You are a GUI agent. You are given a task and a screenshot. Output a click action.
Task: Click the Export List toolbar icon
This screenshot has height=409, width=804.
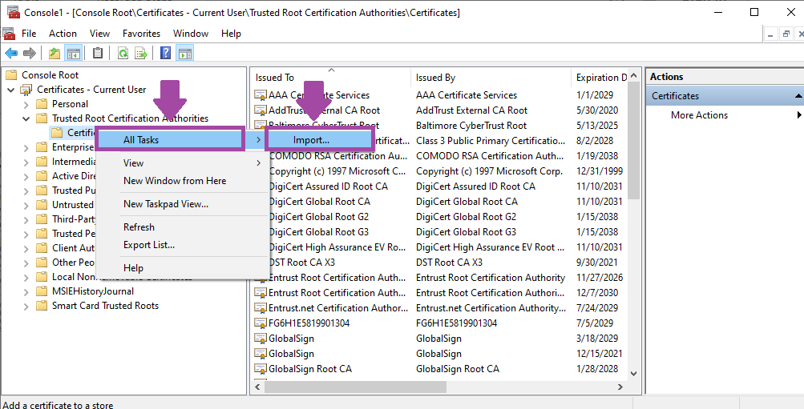[141, 54]
